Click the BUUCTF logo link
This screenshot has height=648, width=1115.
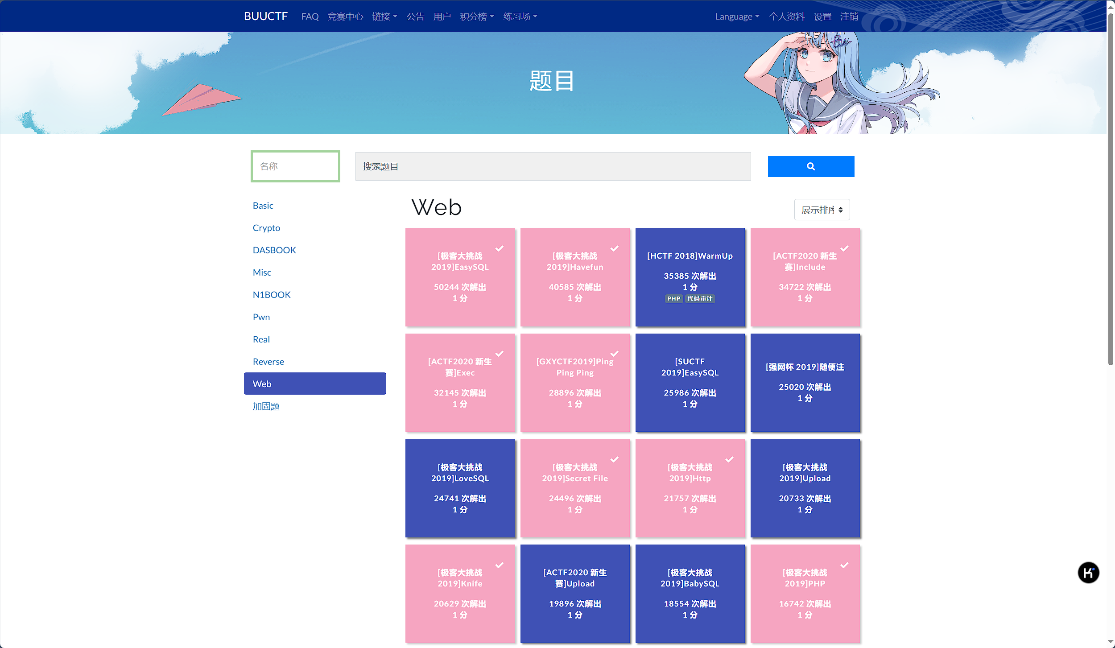point(265,17)
